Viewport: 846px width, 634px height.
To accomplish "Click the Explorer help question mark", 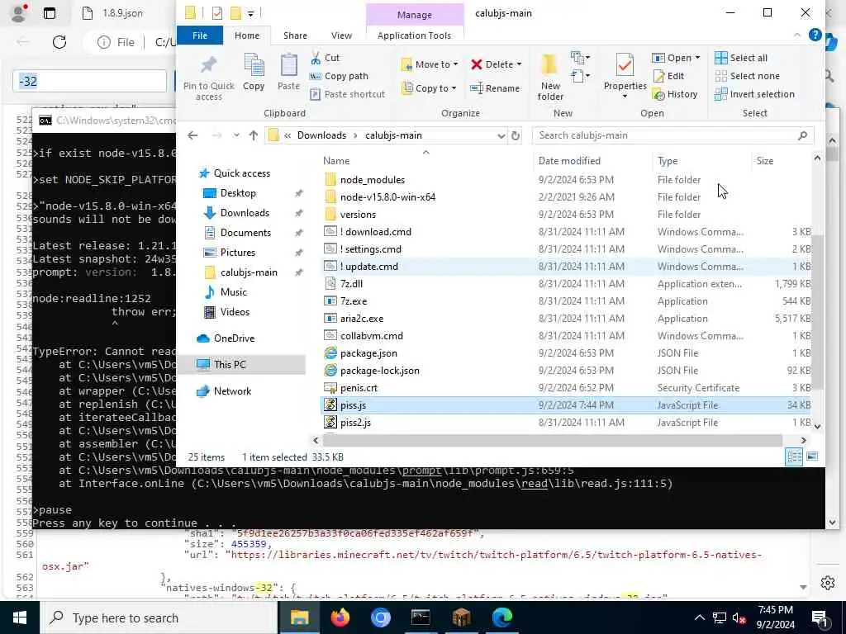I will (815, 35).
